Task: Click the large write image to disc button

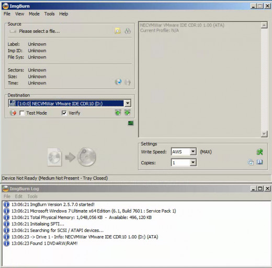Action: [x=72, y=157]
